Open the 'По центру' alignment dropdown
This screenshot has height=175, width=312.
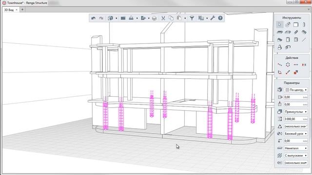pyautogui.click(x=296, y=90)
